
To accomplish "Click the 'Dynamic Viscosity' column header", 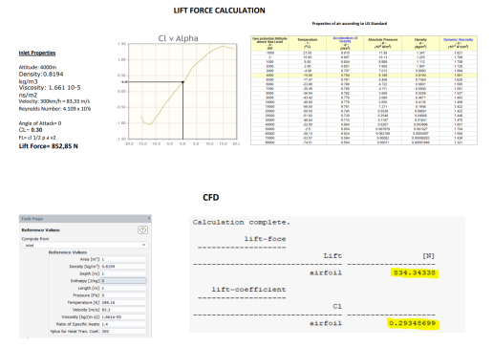I will coord(458,43).
